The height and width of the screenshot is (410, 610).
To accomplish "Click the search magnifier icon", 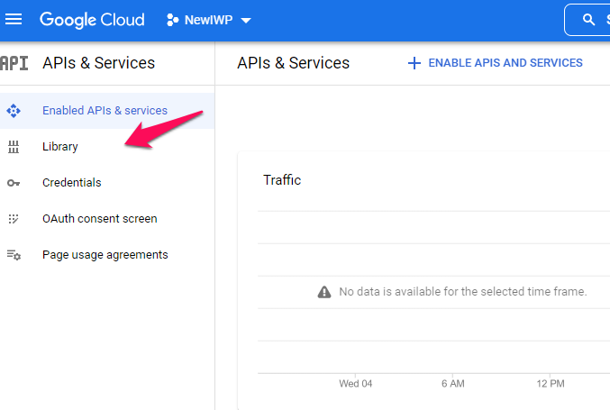I will [x=588, y=20].
